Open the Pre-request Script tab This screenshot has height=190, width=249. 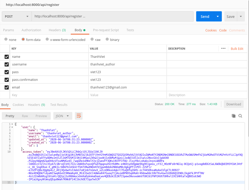pos(106,30)
